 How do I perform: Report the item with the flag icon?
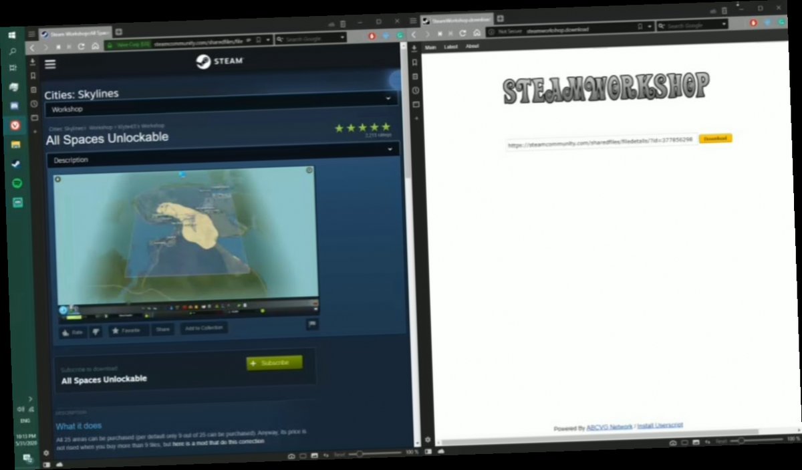tap(311, 324)
